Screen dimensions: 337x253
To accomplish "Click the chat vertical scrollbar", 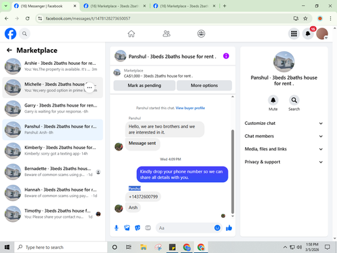I will (x=233, y=171).
